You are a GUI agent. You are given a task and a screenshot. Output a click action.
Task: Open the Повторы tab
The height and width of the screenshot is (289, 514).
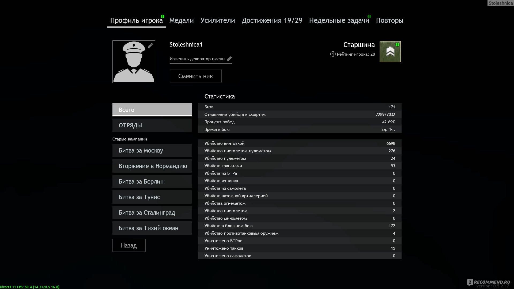click(390, 20)
